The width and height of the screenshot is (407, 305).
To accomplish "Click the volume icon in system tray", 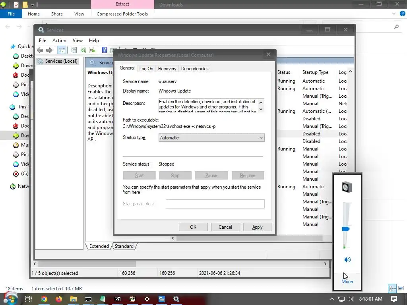I will 351,299.
